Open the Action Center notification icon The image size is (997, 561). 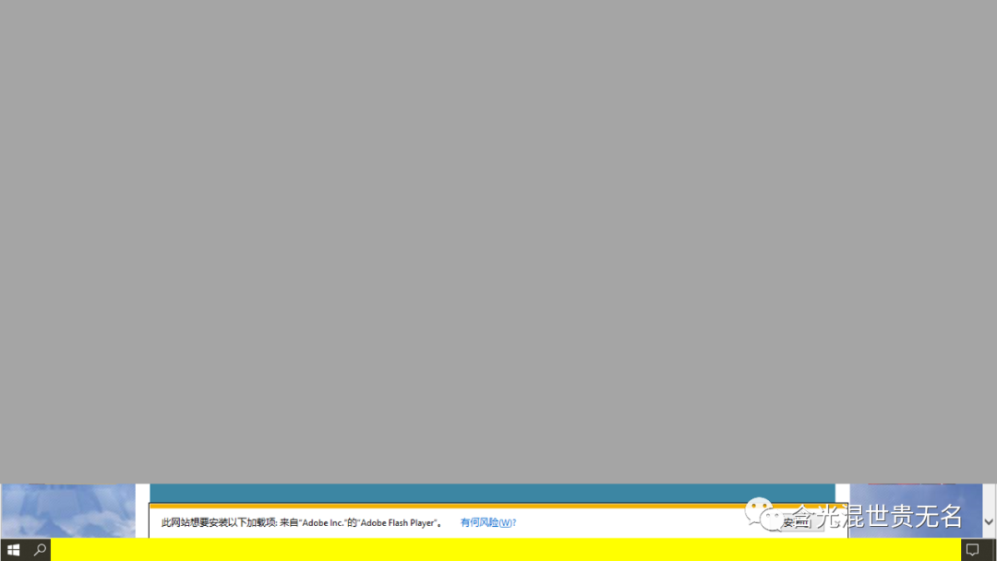click(972, 550)
